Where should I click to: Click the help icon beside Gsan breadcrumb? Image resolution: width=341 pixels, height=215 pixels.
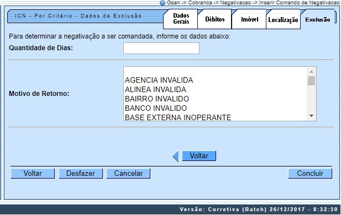(162, 3)
